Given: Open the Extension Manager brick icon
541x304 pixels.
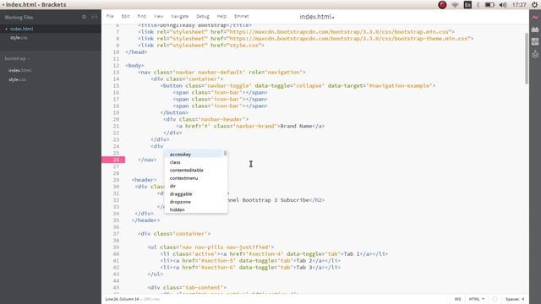Looking at the screenshot, I should pos(535,30).
